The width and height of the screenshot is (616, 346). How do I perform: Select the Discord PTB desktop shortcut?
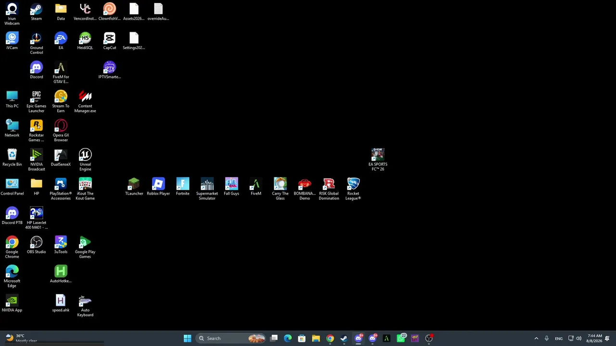(x=12, y=216)
